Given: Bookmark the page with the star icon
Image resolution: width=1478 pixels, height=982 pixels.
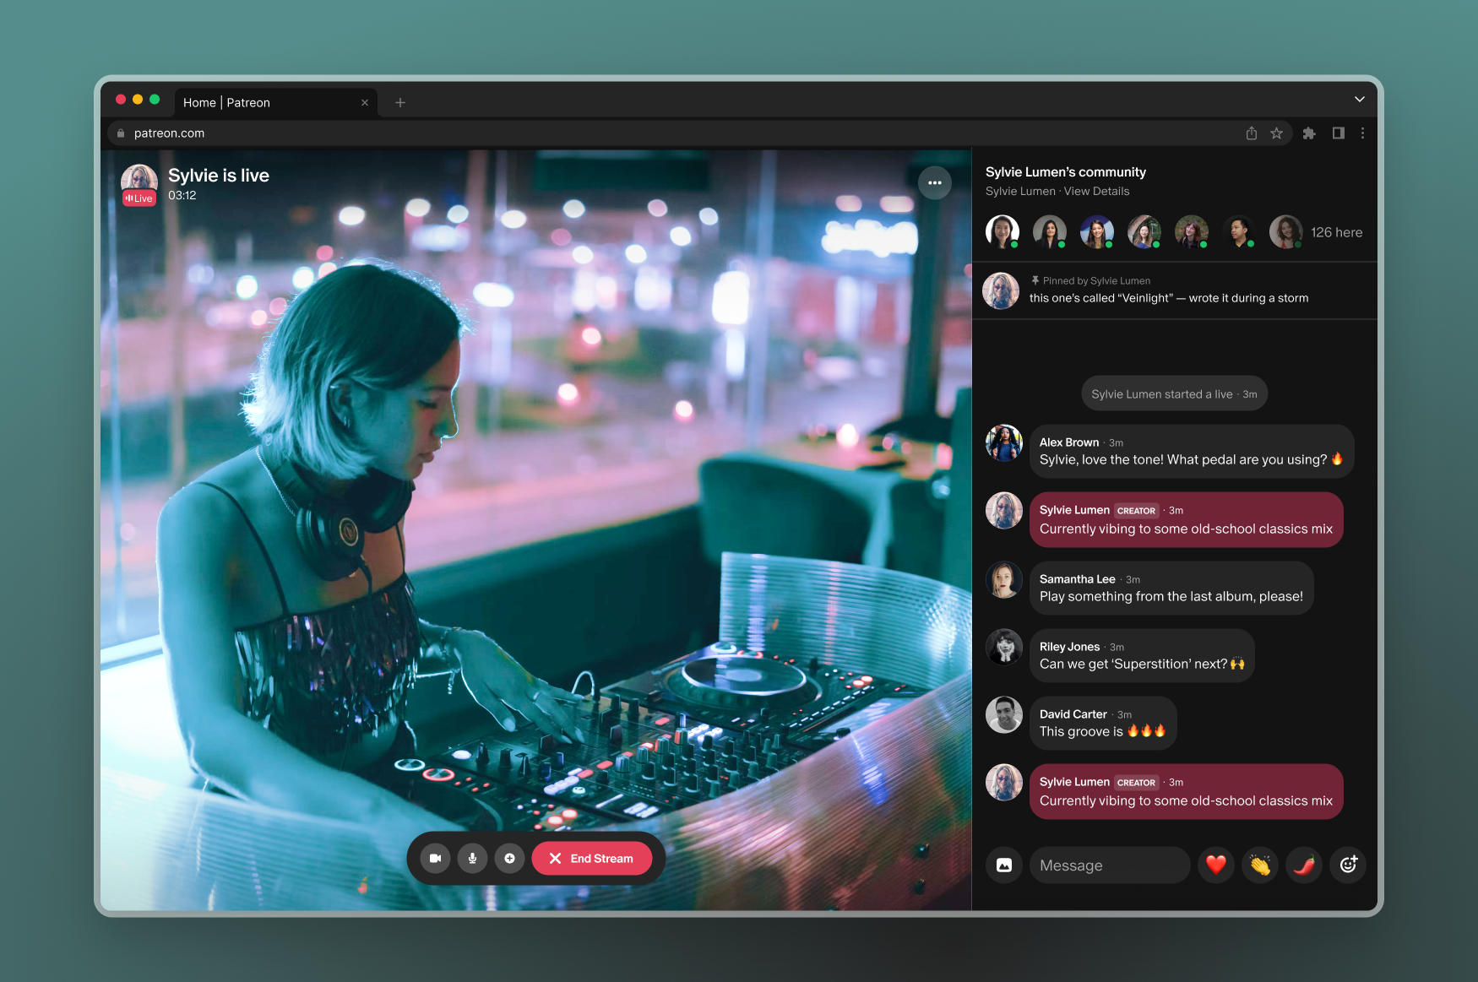Looking at the screenshot, I should (x=1277, y=133).
